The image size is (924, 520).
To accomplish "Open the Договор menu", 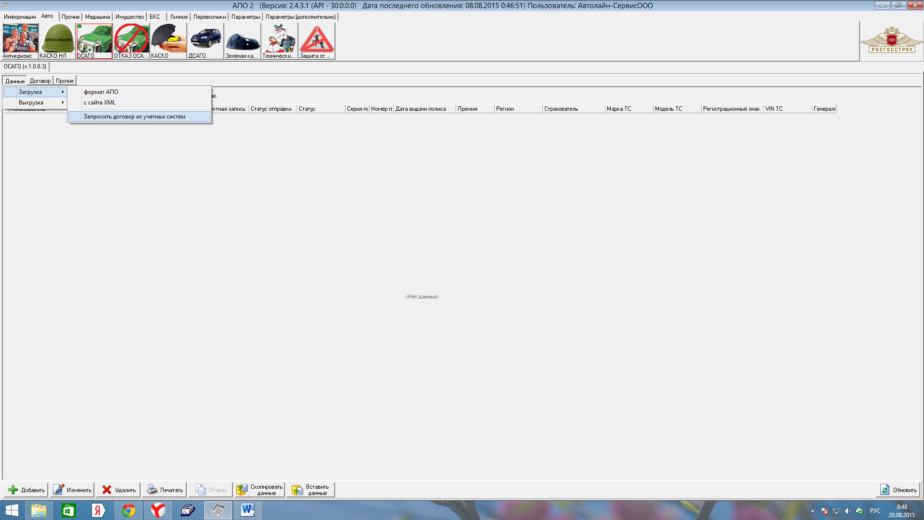I will 40,81.
